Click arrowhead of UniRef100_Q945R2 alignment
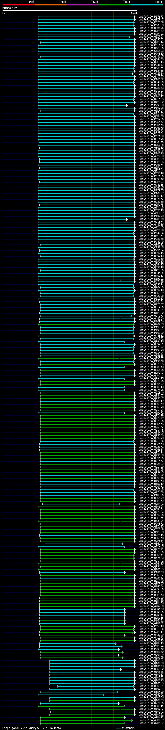165x730 pixels. pos(104,695)
